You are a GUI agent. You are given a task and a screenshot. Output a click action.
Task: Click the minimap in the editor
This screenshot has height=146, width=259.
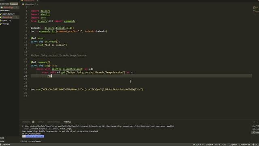[256, 9]
